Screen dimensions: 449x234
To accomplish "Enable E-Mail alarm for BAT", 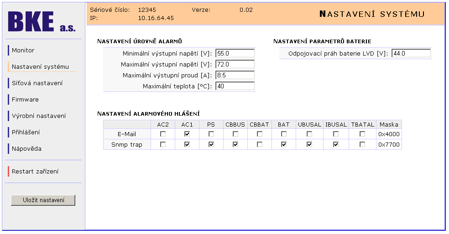I will coord(284,134).
